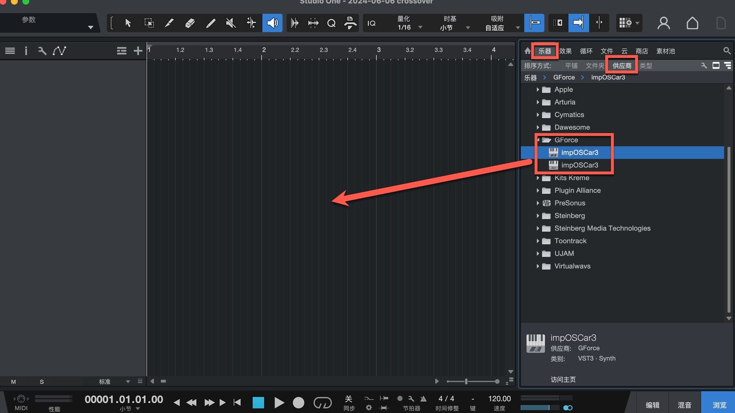735x413 pixels.
Task: Open the 循环 (Loops) browser tab
Action: click(586, 51)
